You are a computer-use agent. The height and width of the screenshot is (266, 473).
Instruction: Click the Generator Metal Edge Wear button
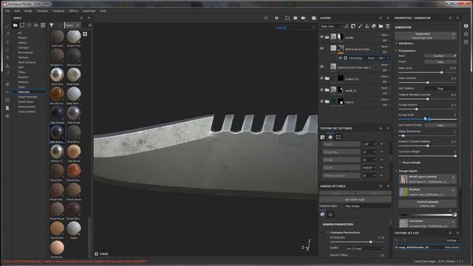[426, 36]
